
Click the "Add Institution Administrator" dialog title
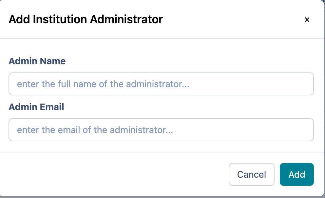(86, 19)
